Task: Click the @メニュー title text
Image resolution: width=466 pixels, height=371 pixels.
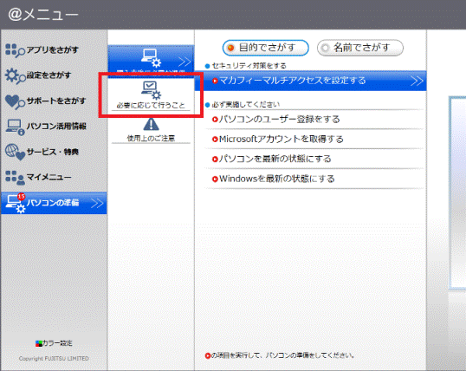Action: [43, 15]
